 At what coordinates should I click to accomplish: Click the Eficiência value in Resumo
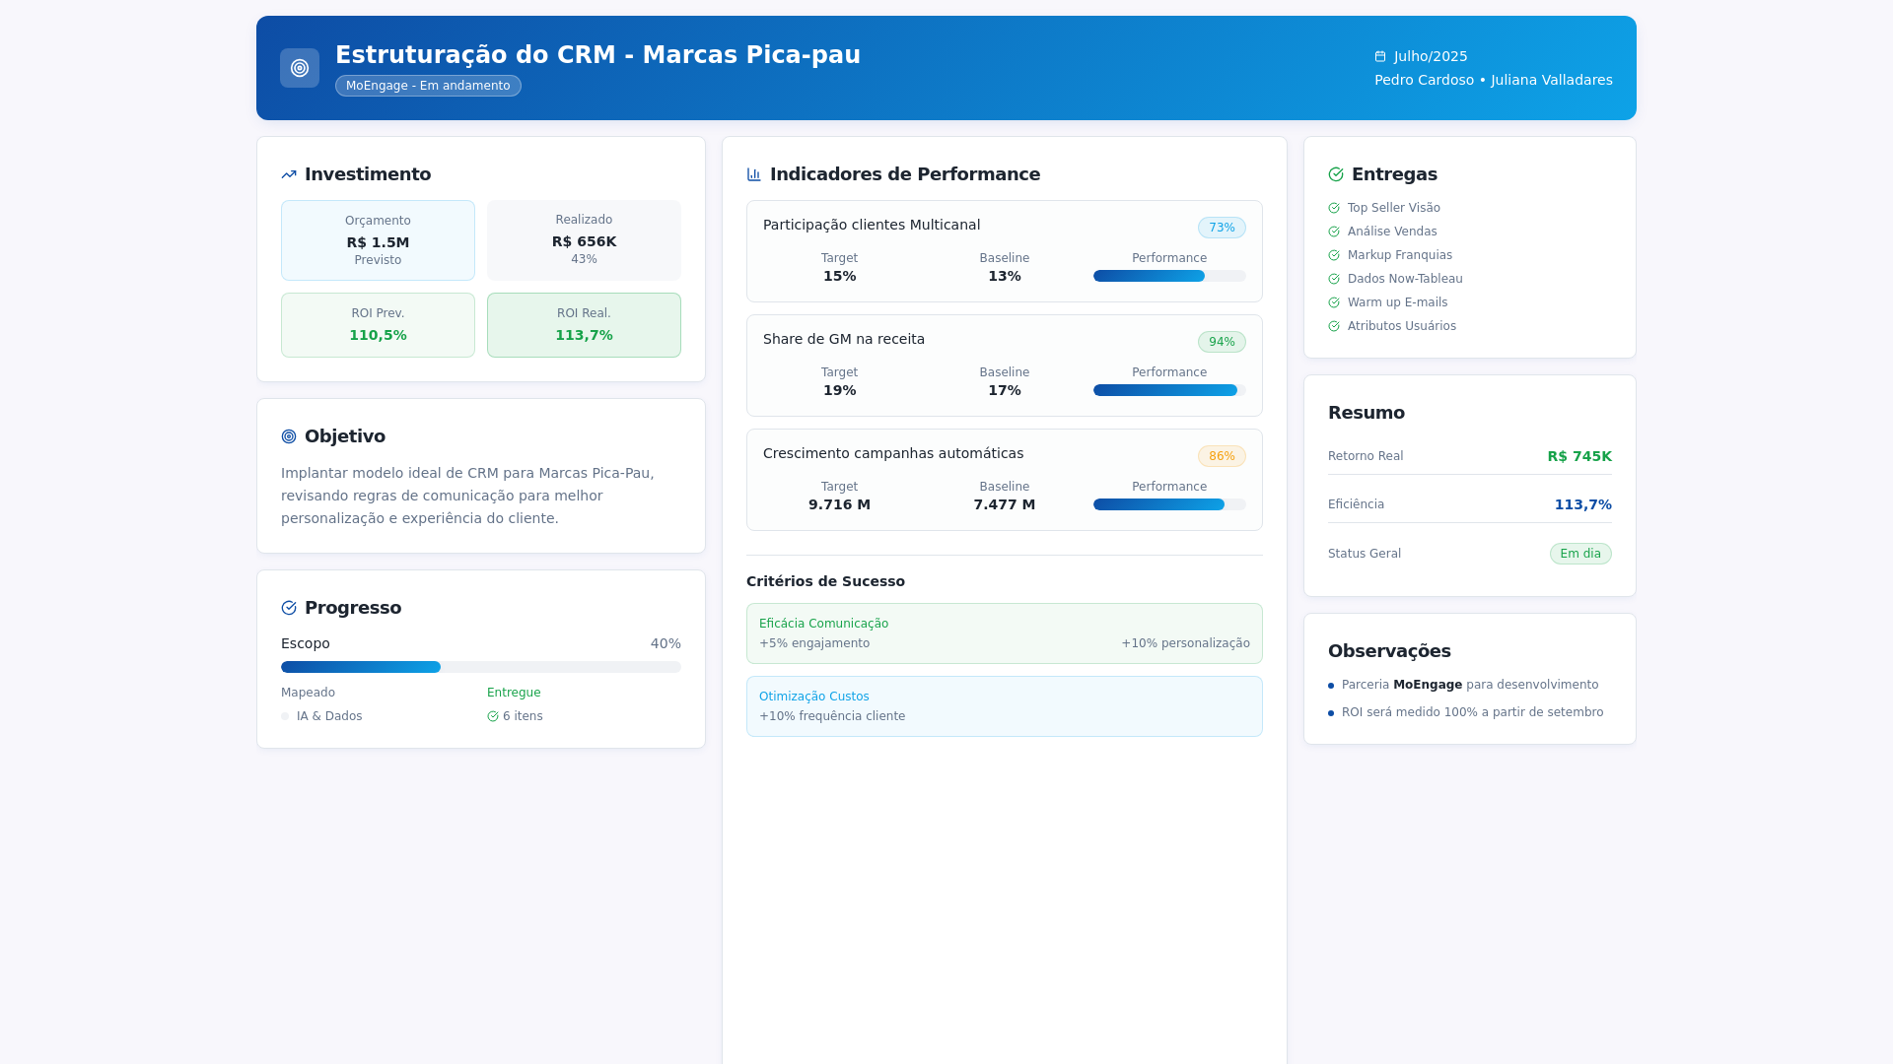click(x=1583, y=504)
